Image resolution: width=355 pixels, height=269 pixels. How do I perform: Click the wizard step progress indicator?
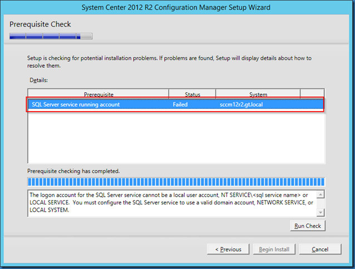(x=51, y=36)
